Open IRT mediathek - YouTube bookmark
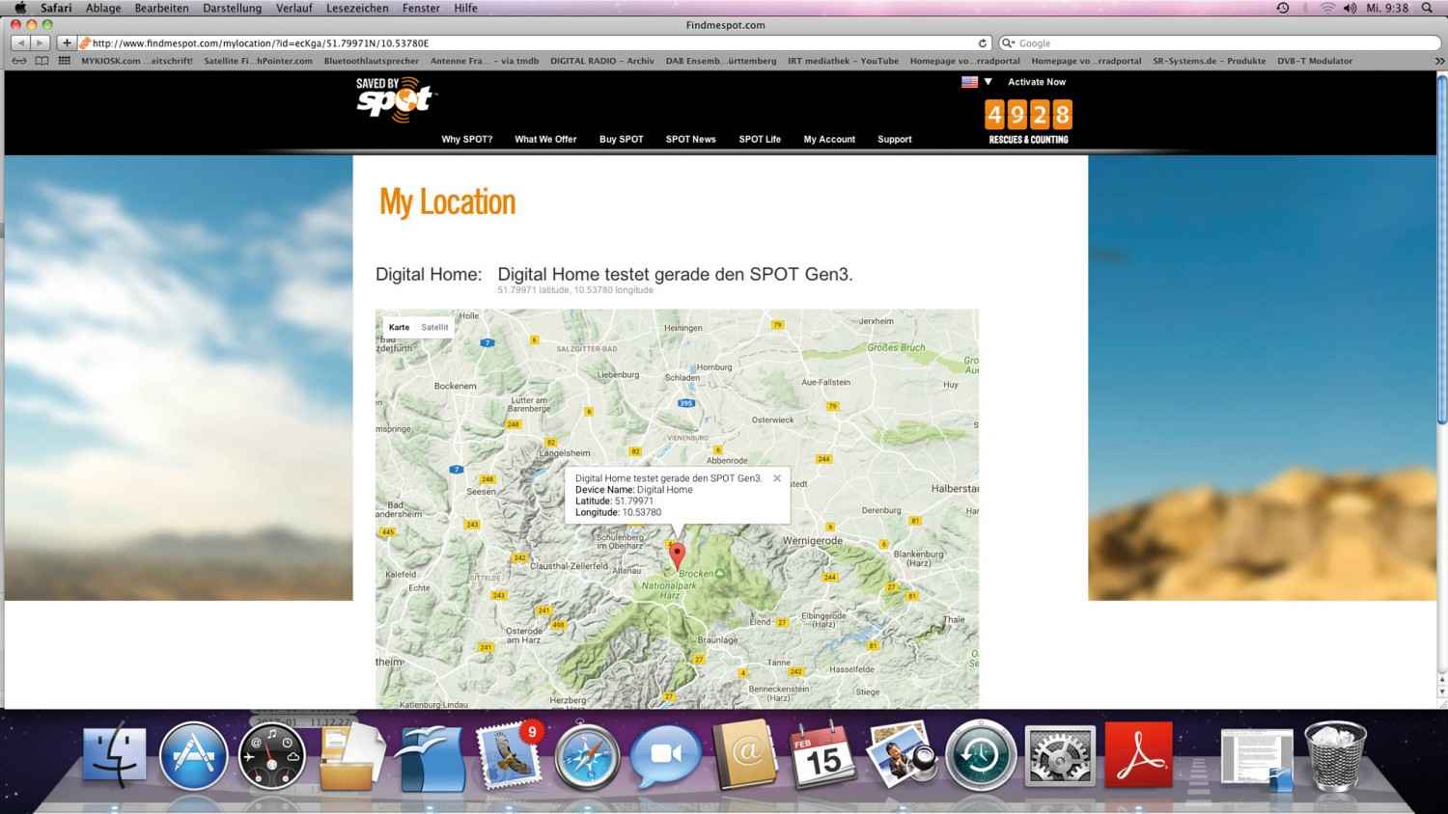The image size is (1448, 814). pos(843,61)
